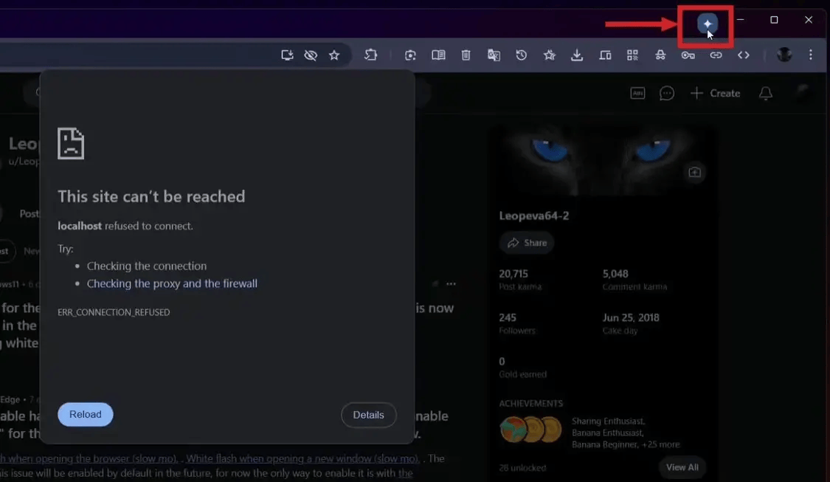Open the browser profile avatar menu
Viewport: 830px width, 482px height.
click(784, 55)
